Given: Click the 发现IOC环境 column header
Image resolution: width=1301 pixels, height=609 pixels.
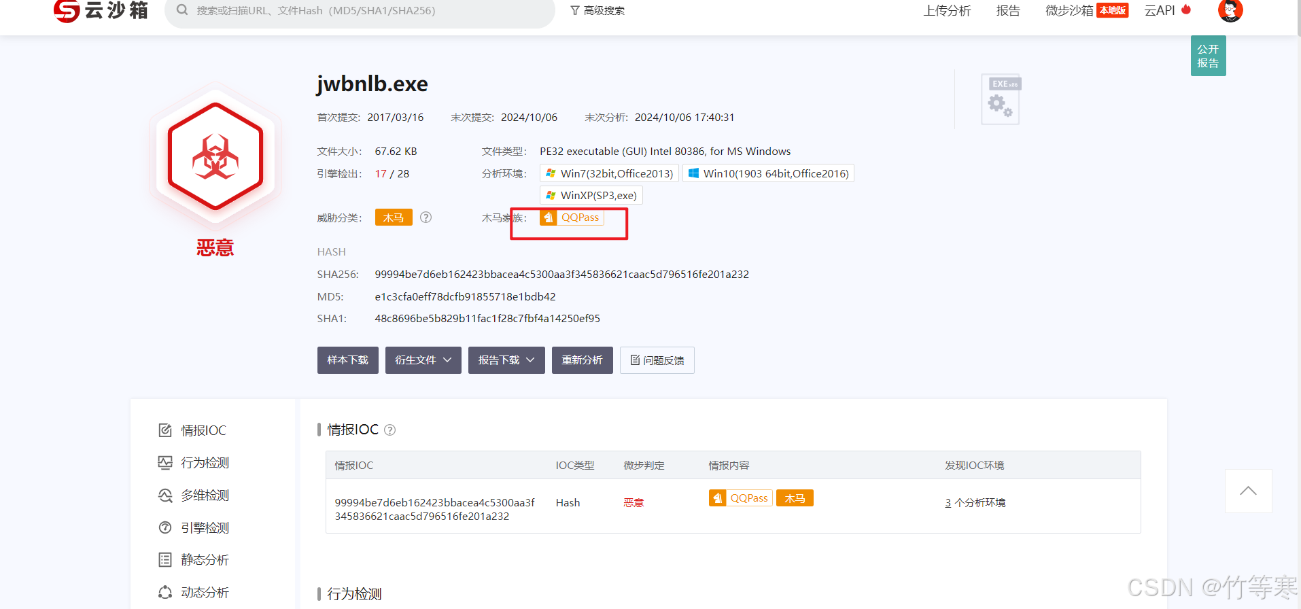Looking at the screenshot, I should point(974,466).
